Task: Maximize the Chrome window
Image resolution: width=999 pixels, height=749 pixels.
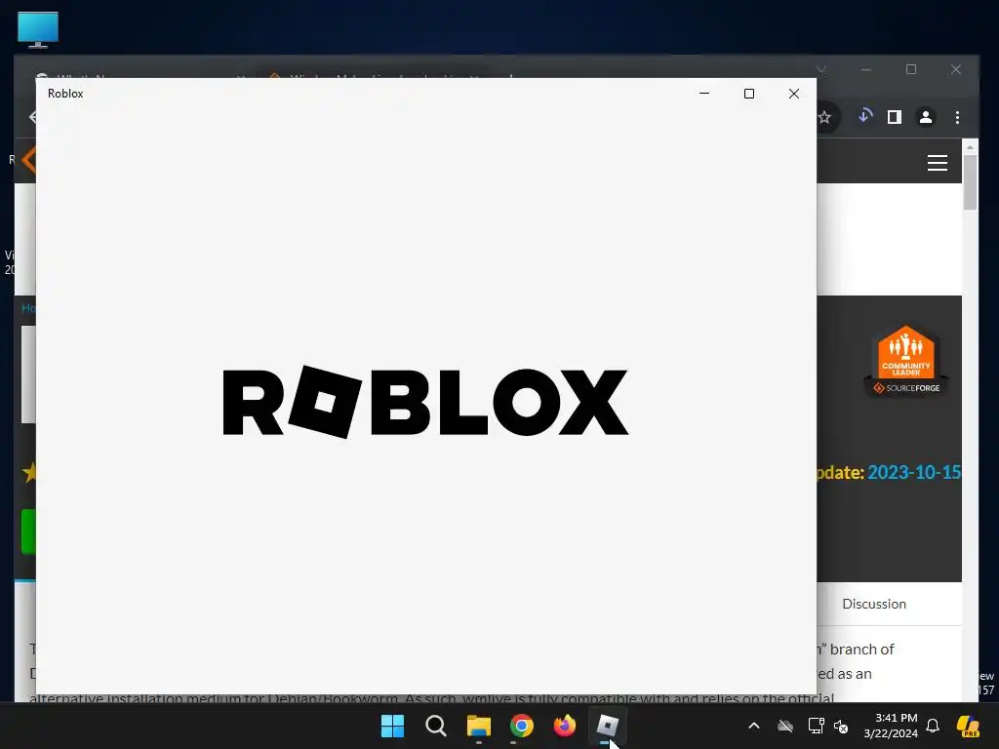Action: pos(911,69)
